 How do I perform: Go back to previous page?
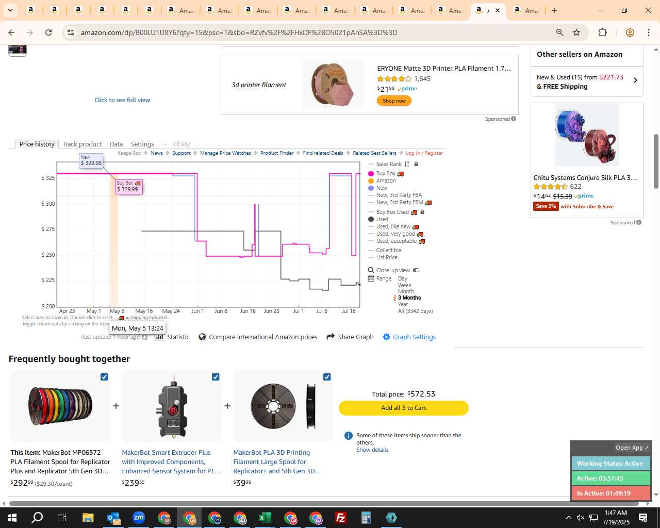[11, 32]
